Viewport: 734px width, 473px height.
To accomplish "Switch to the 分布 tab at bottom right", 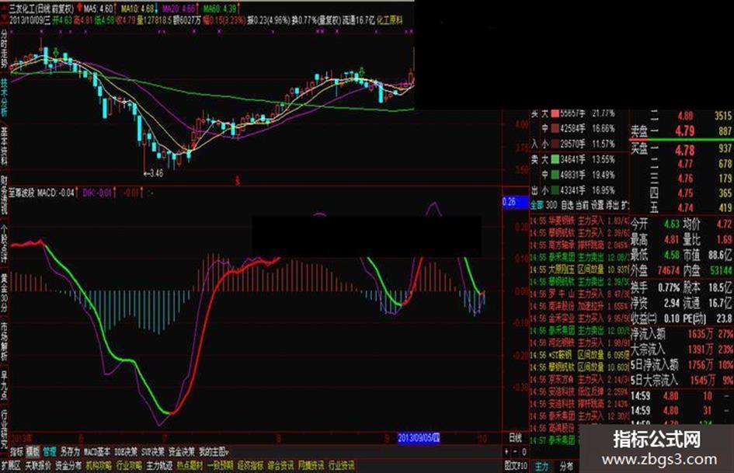I will (x=566, y=466).
